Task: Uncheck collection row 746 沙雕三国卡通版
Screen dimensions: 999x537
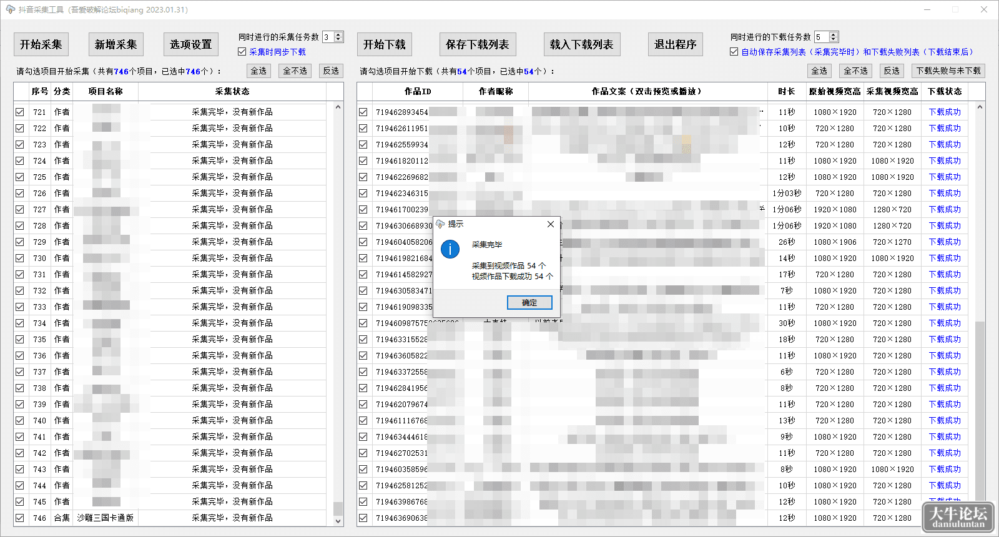Action: [x=20, y=518]
